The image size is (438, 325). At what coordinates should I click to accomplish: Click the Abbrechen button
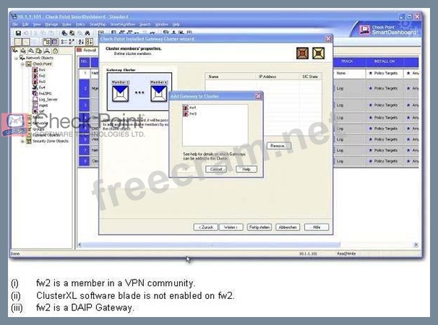tap(288, 227)
